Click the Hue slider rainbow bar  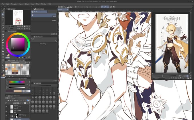(17, 82)
